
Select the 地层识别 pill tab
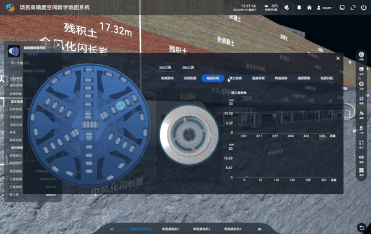coord(326,78)
